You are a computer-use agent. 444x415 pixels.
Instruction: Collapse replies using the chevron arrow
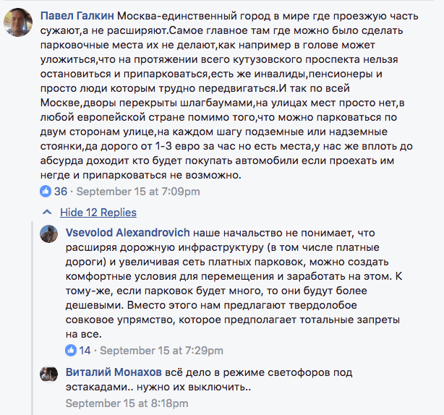coord(48,213)
